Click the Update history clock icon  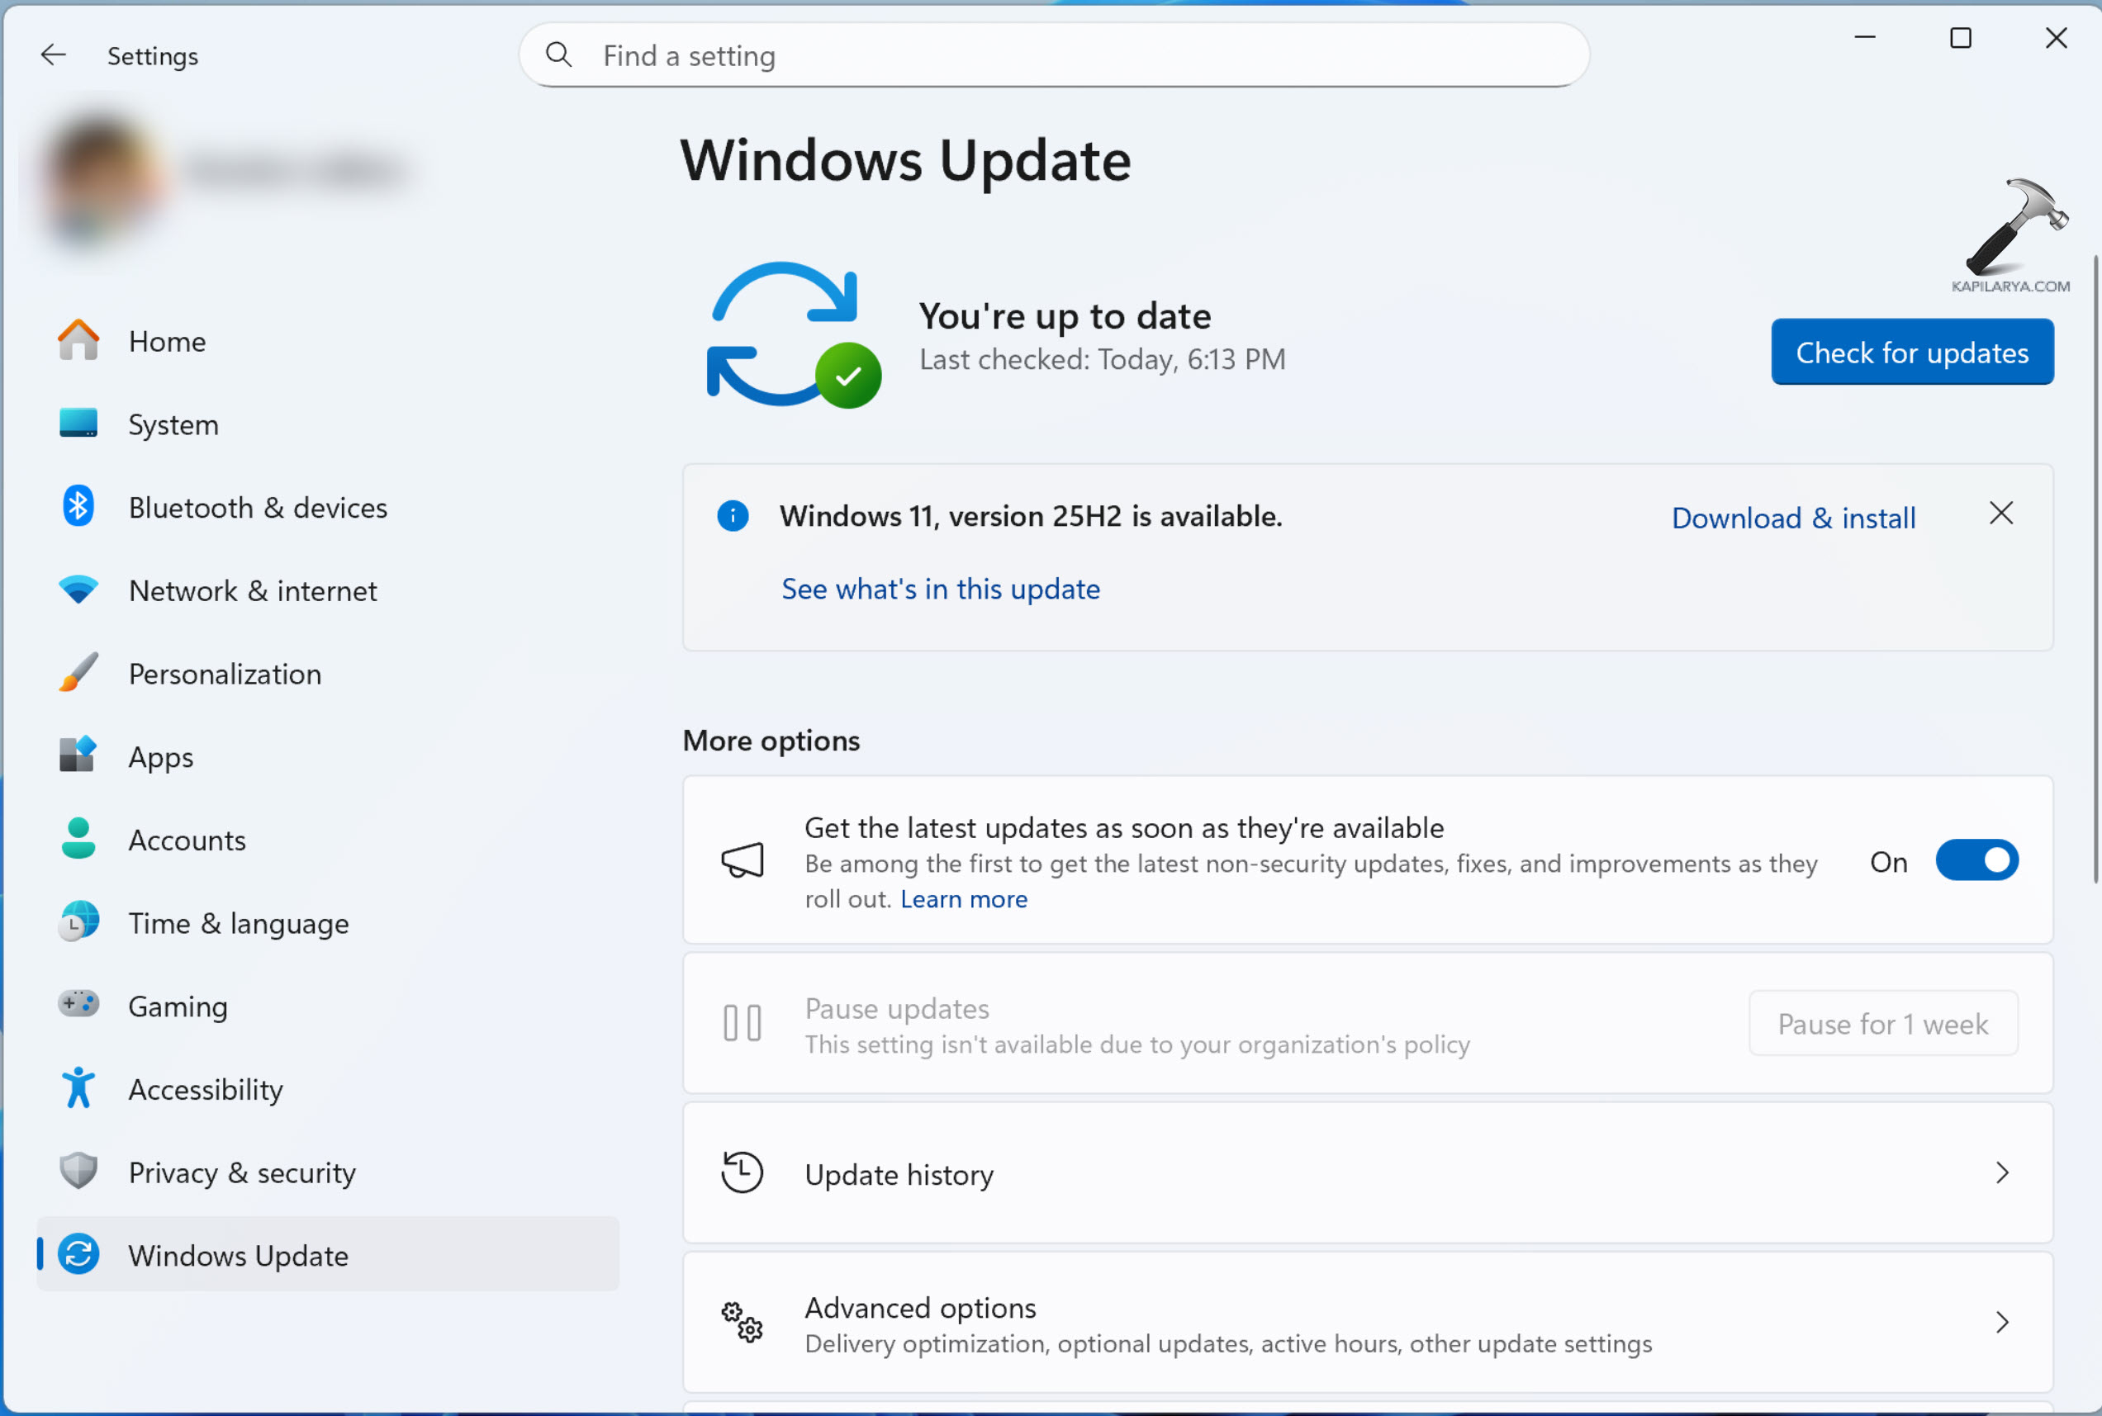(x=742, y=1173)
